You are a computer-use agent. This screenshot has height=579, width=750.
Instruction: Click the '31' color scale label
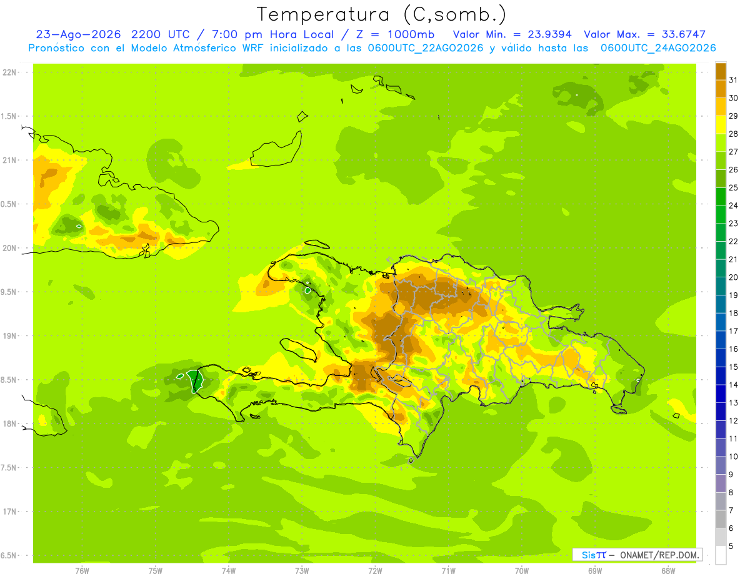(734, 80)
